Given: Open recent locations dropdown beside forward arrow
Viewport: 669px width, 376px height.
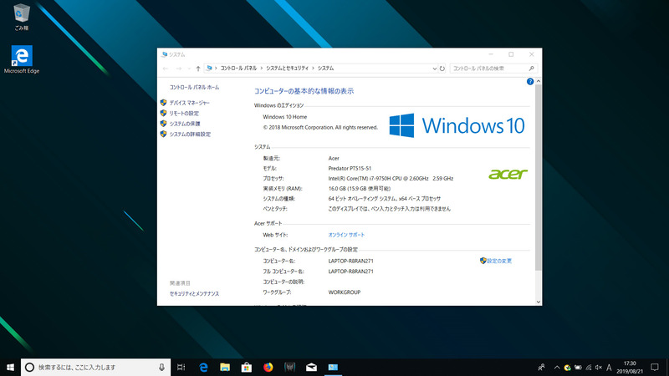Looking at the screenshot, I should [189, 69].
